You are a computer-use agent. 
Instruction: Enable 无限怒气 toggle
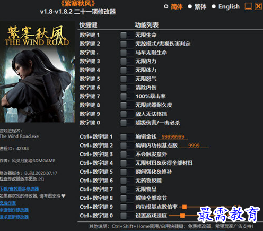127,79
